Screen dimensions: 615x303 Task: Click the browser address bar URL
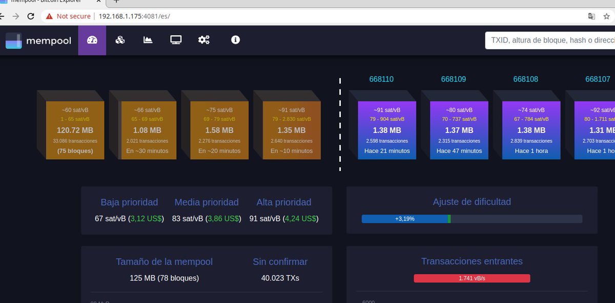pyautogui.click(x=134, y=16)
